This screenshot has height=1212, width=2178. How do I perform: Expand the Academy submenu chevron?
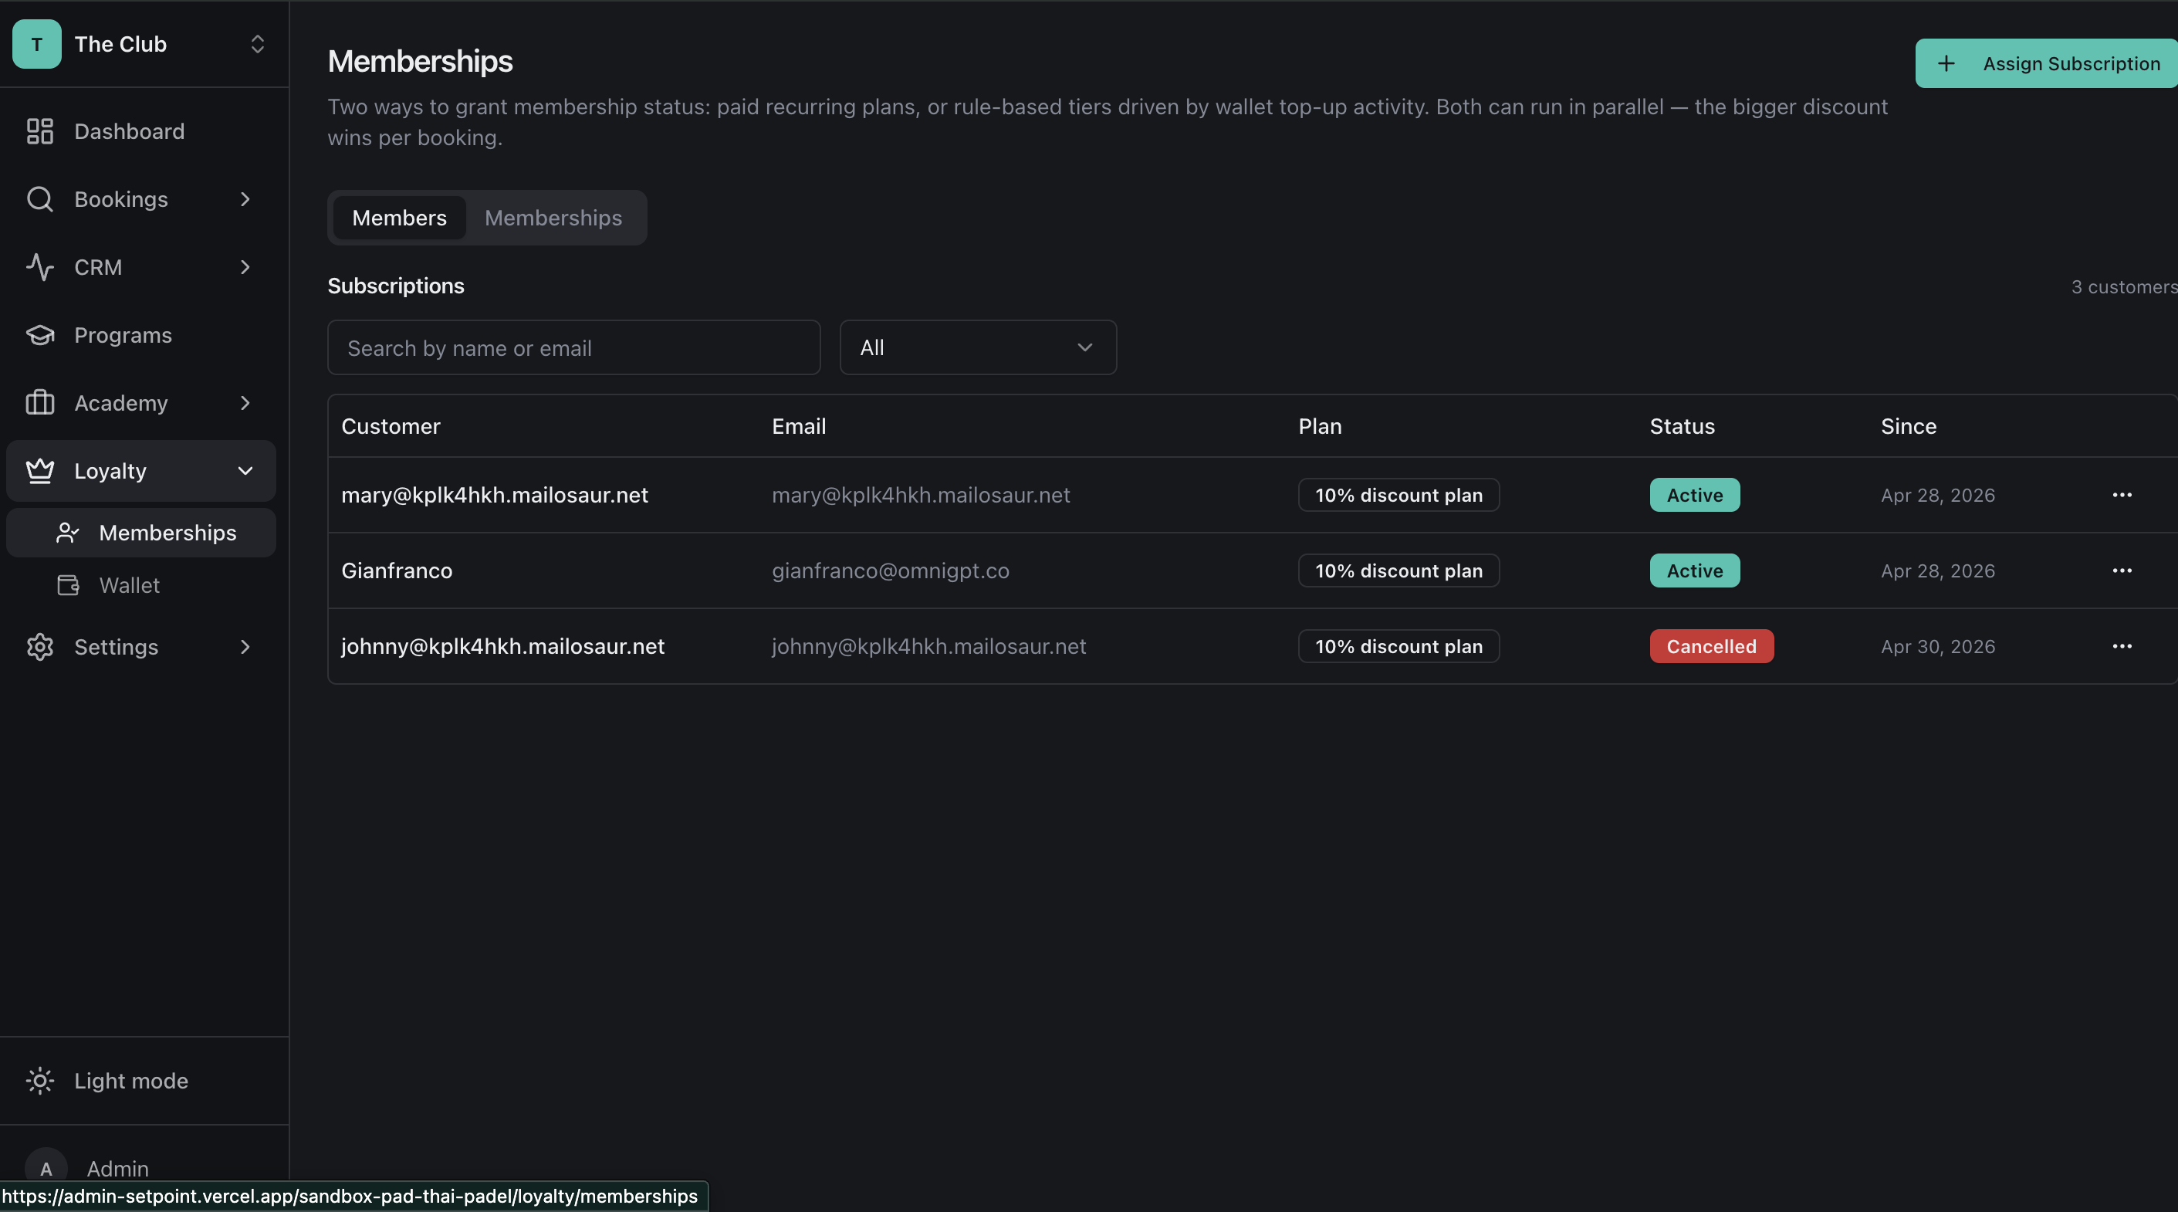[x=245, y=403]
